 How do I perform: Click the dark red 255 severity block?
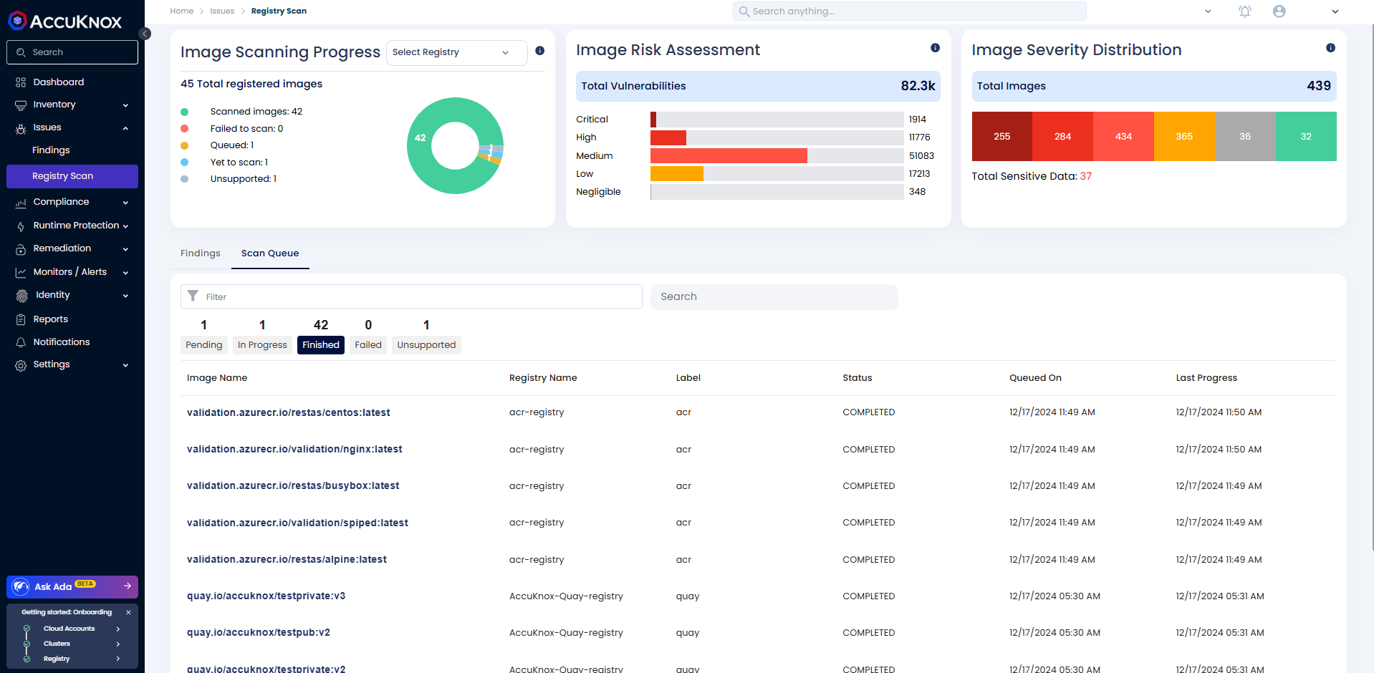pyautogui.click(x=1002, y=136)
